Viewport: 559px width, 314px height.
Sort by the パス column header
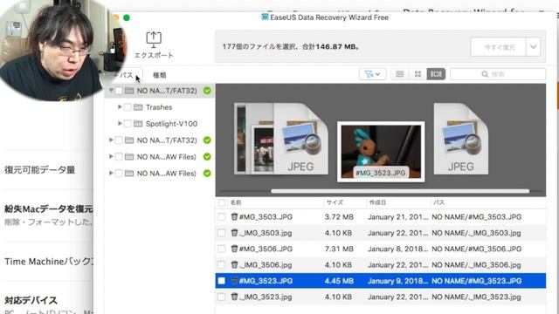(x=438, y=202)
